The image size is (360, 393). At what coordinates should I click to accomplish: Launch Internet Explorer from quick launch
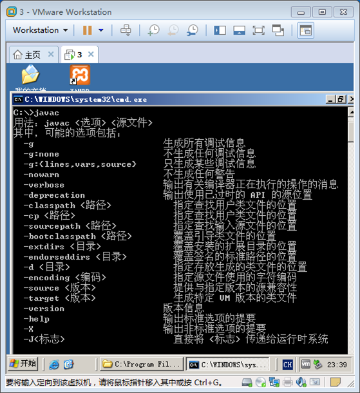54,364
